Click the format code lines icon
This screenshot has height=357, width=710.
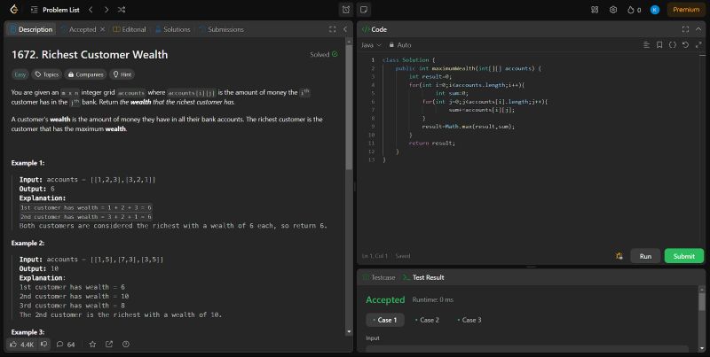[x=646, y=44]
